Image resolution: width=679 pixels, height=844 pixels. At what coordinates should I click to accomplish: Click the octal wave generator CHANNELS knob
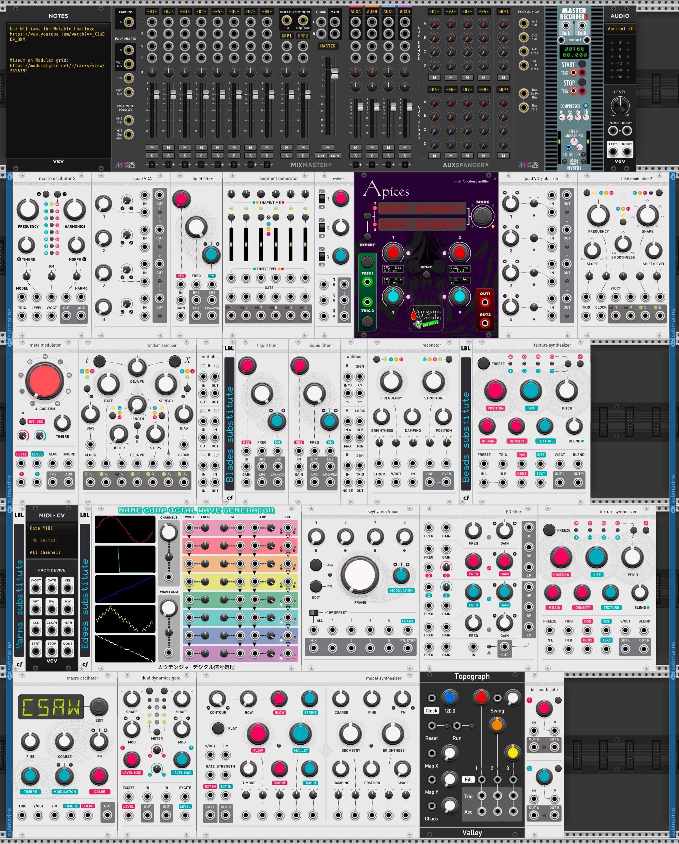coord(169,532)
